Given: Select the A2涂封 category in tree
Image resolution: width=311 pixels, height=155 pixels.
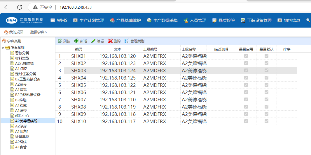Looking at the screenshot, I should pos(21,126).
